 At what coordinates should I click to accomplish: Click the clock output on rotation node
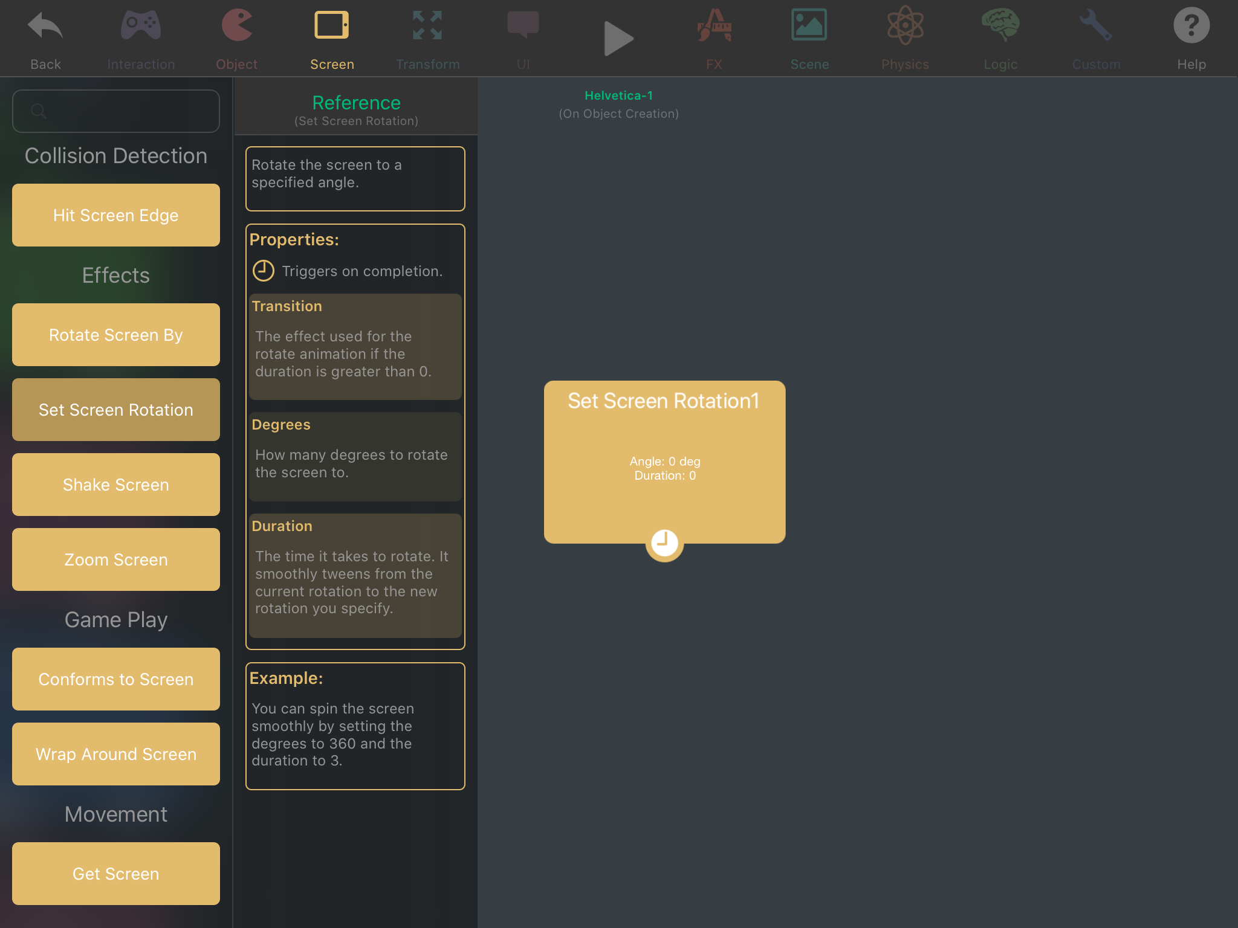point(664,542)
